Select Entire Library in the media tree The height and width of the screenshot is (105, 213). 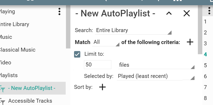(x=14, y=24)
